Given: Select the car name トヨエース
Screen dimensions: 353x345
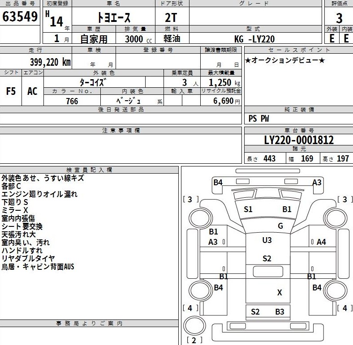Looking at the screenshot, I should click(114, 17).
